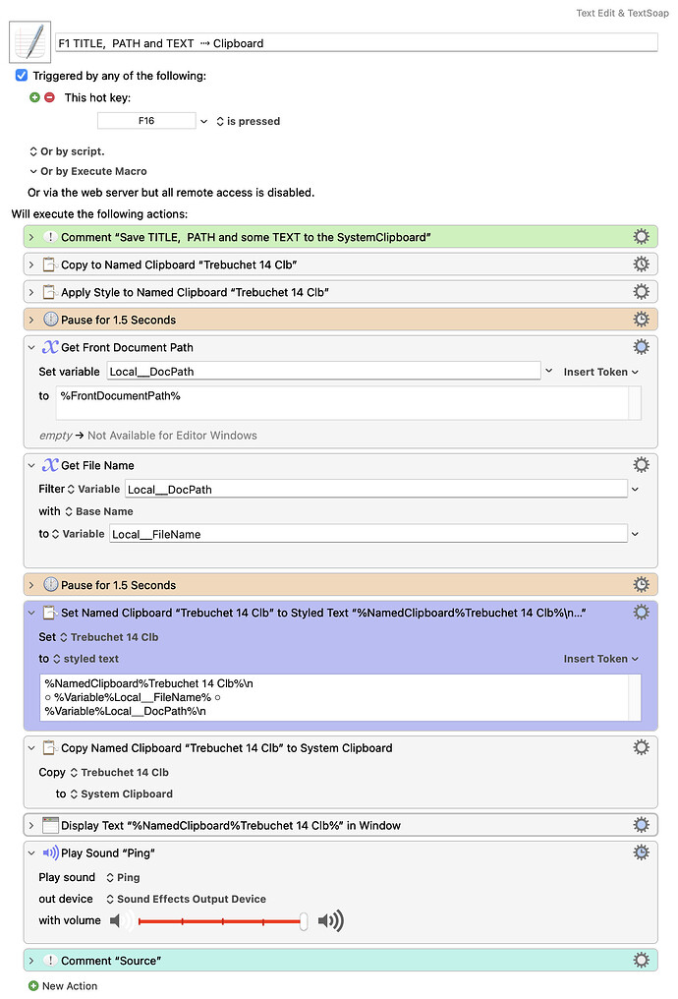Open gear menu for 'Apply Style to Named Clipboard'
The image size is (678, 999).
(641, 291)
